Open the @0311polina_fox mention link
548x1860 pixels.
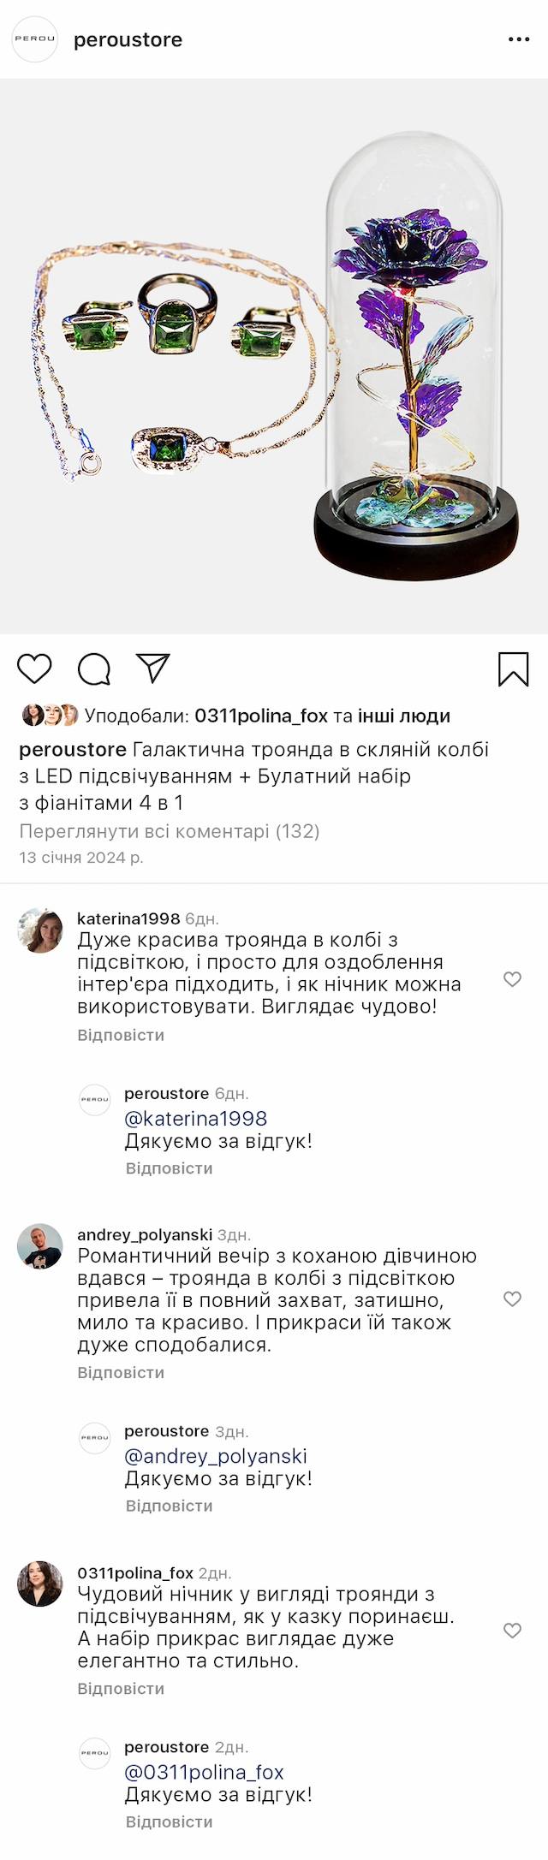pyautogui.click(x=204, y=1772)
